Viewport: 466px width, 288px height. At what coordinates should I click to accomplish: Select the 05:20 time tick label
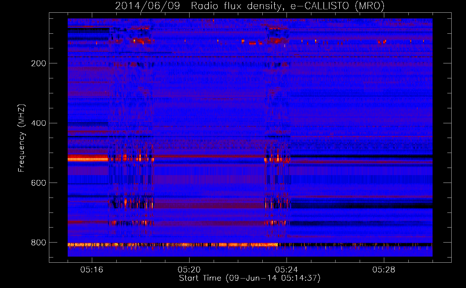tap(189, 270)
